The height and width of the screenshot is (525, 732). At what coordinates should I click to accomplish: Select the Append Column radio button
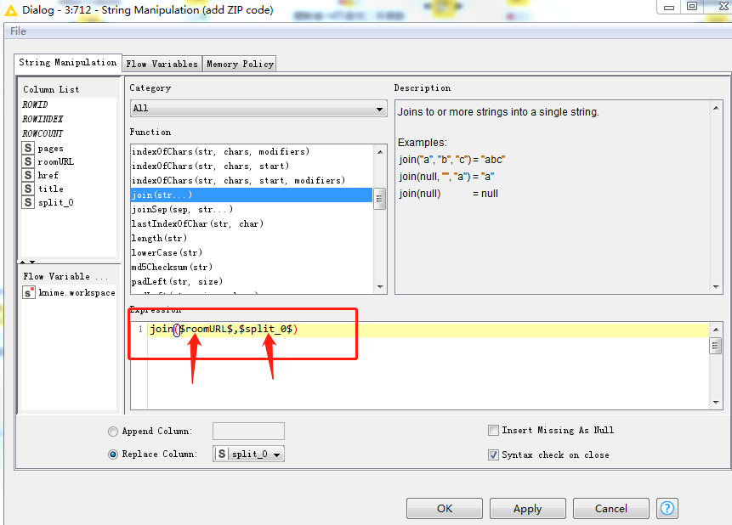[113, 431]
